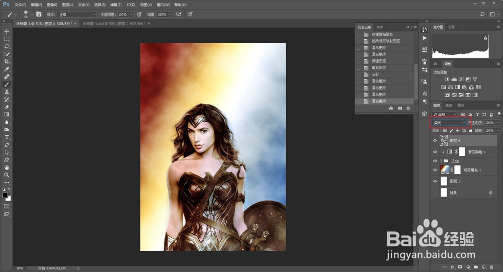Select the Rectangular Marquee tool
503x272 pixels.
click(7, 39)
